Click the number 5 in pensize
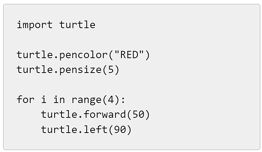The image size is (262, 152). (111, 70)
